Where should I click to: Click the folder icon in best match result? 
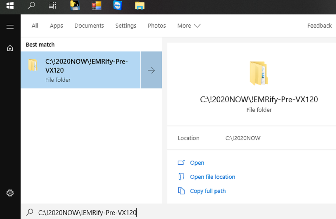click(33, 65)
